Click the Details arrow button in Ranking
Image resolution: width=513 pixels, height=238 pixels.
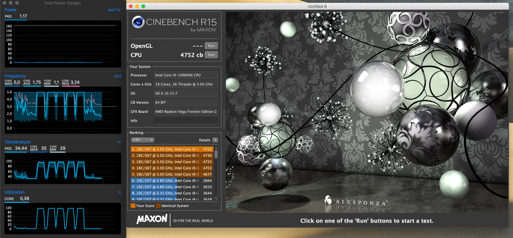pos(215,140)
